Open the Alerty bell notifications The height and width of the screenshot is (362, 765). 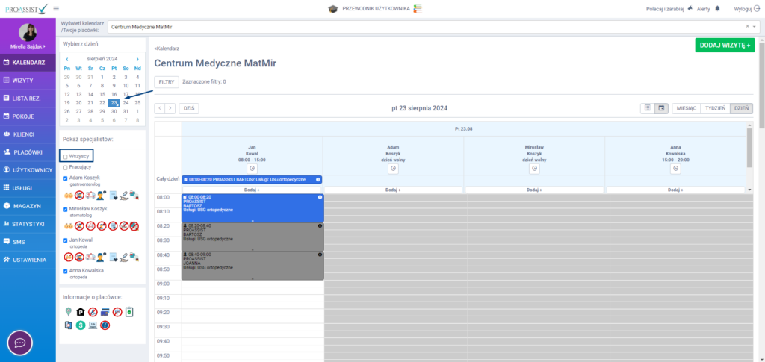[x=717, y=9]
